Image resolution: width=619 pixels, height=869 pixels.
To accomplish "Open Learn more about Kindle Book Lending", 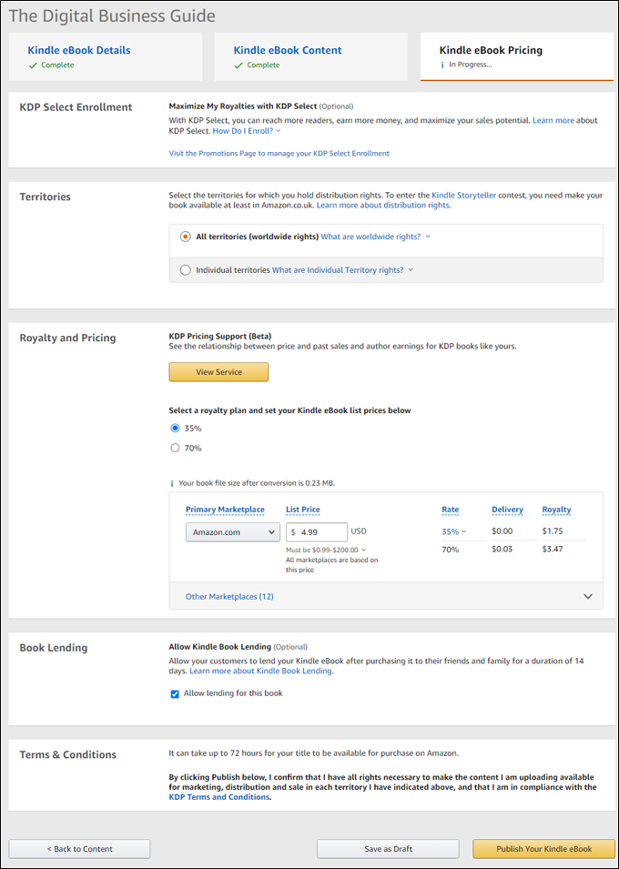I will pos(260,672).
